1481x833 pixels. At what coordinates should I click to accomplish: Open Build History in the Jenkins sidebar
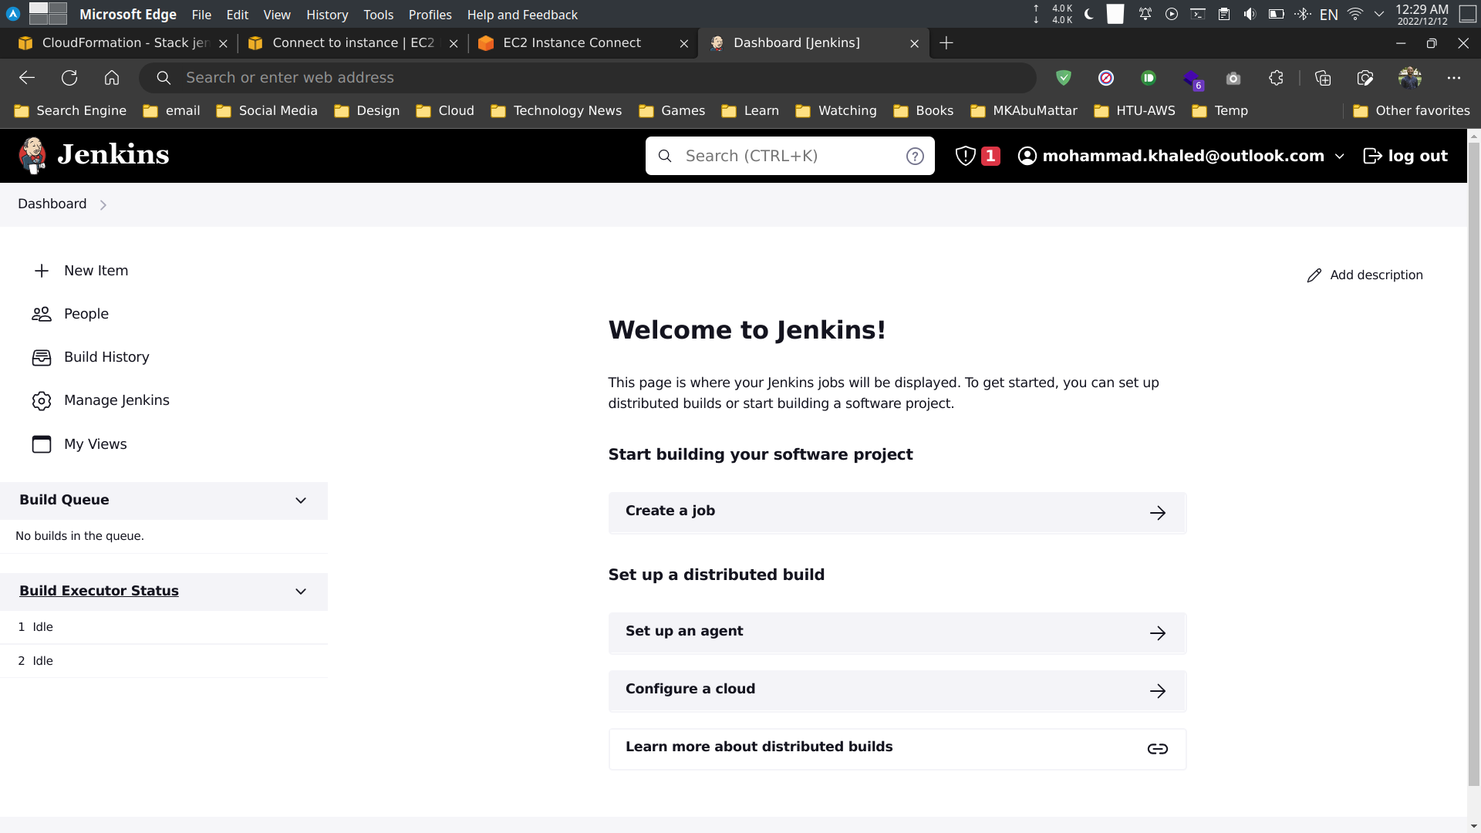coord(106,357)
